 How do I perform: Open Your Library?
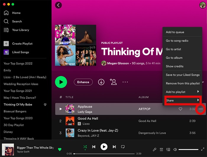coord(17,30)
